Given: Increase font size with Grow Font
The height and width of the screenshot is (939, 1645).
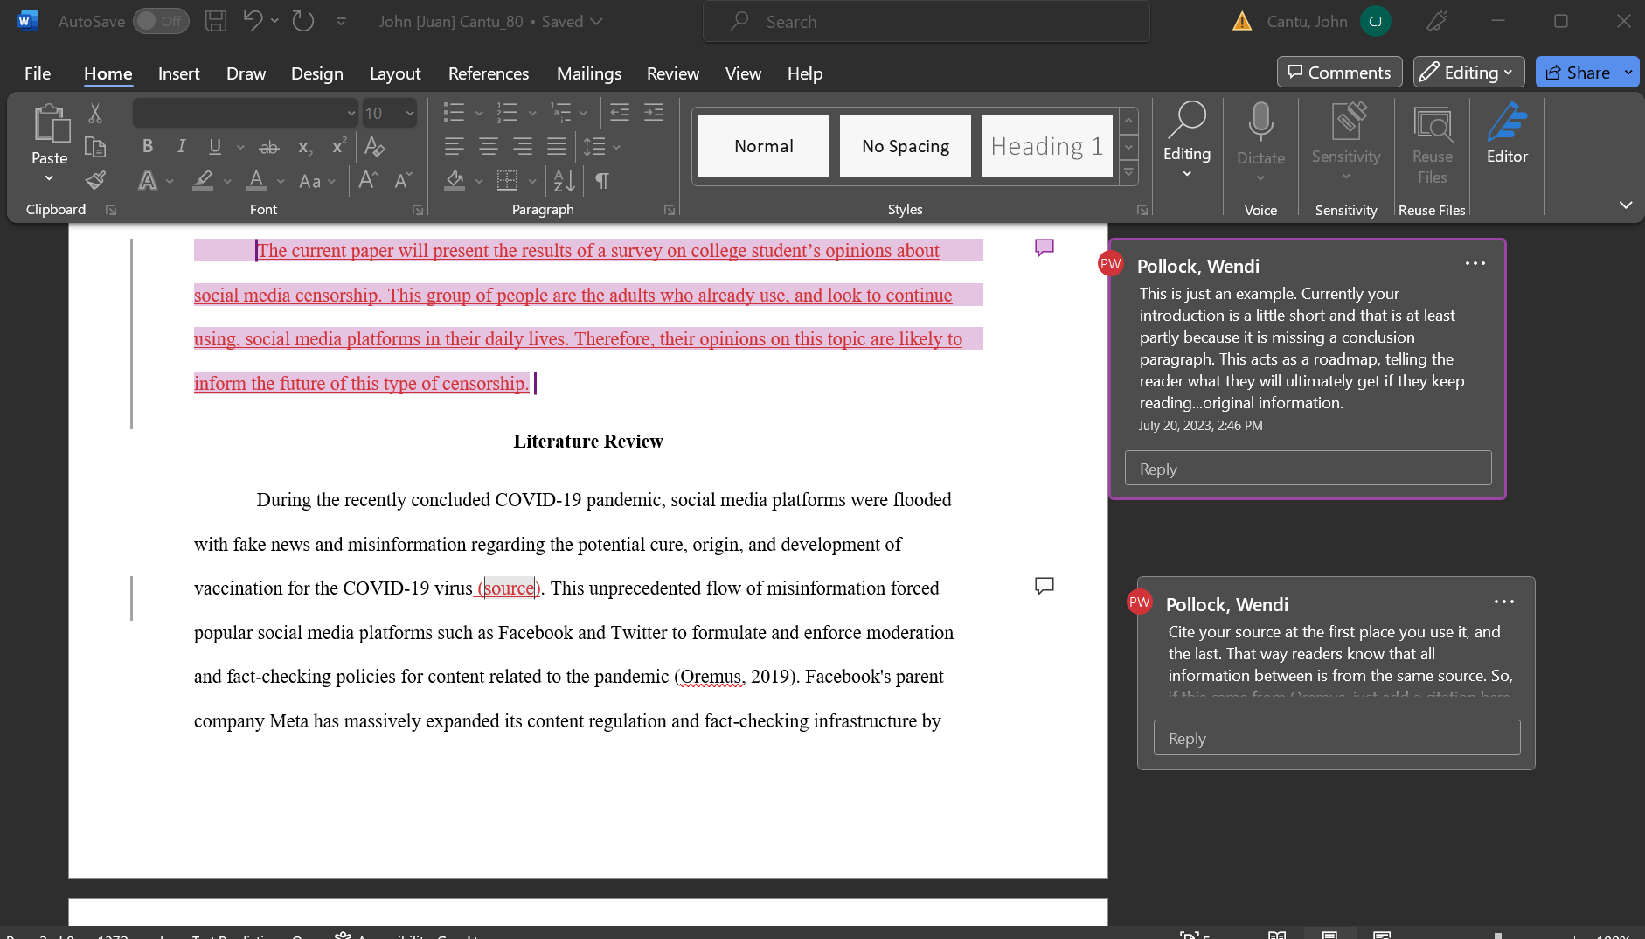Looking at the screenshot, I should click(x=368, y=181).
